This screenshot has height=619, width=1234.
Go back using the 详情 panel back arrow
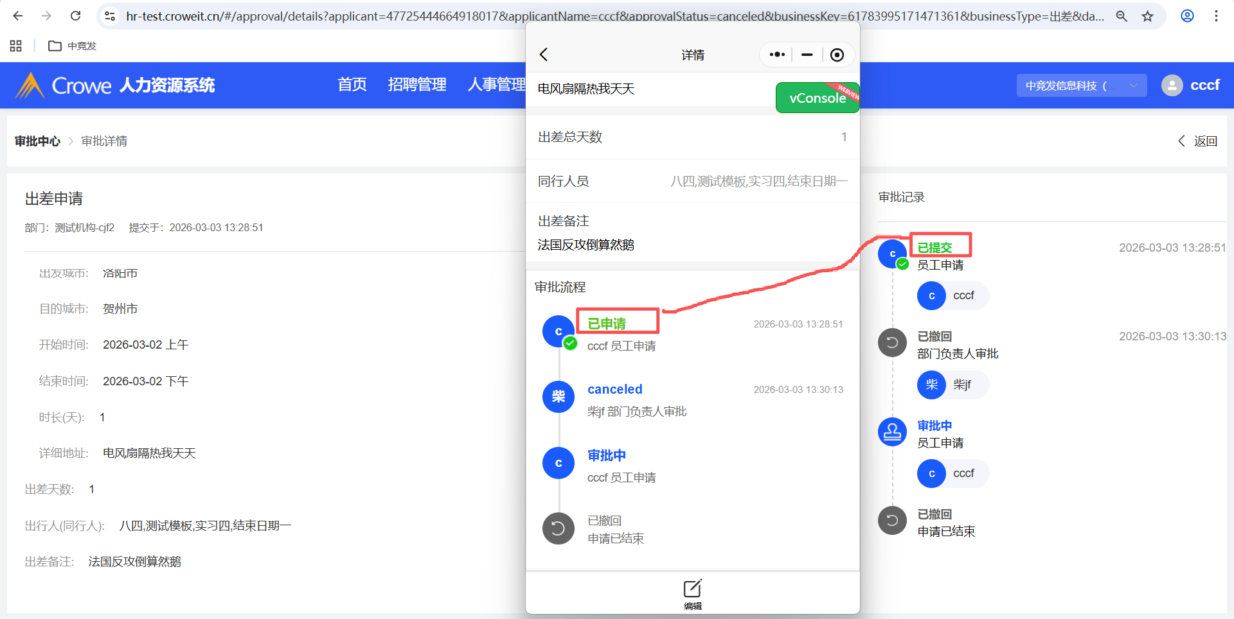(x=544, y=55)
